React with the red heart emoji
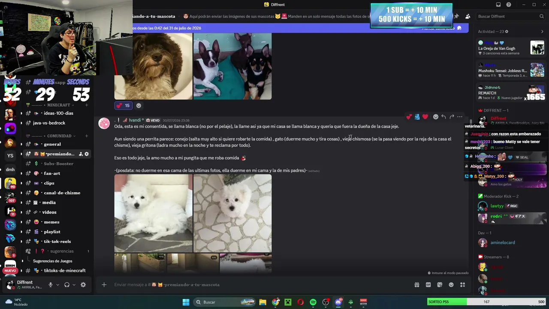This screenshot has height=309, width=549. click(x=425, y=117)
